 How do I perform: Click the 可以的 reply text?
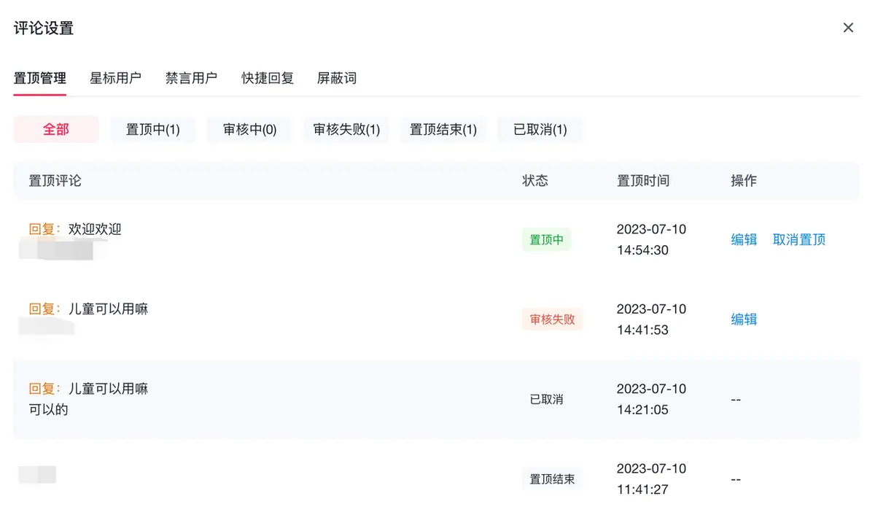point(49,409)
